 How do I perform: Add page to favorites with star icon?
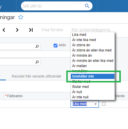[21, 17]
